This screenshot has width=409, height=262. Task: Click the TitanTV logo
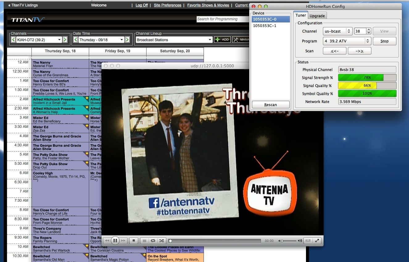[28, 20]
